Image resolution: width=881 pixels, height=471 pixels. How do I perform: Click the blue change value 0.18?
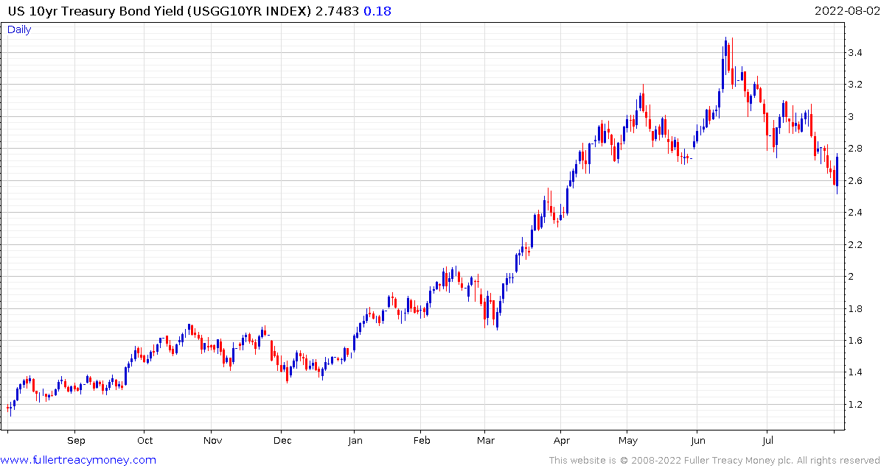[x=377, y=11]
